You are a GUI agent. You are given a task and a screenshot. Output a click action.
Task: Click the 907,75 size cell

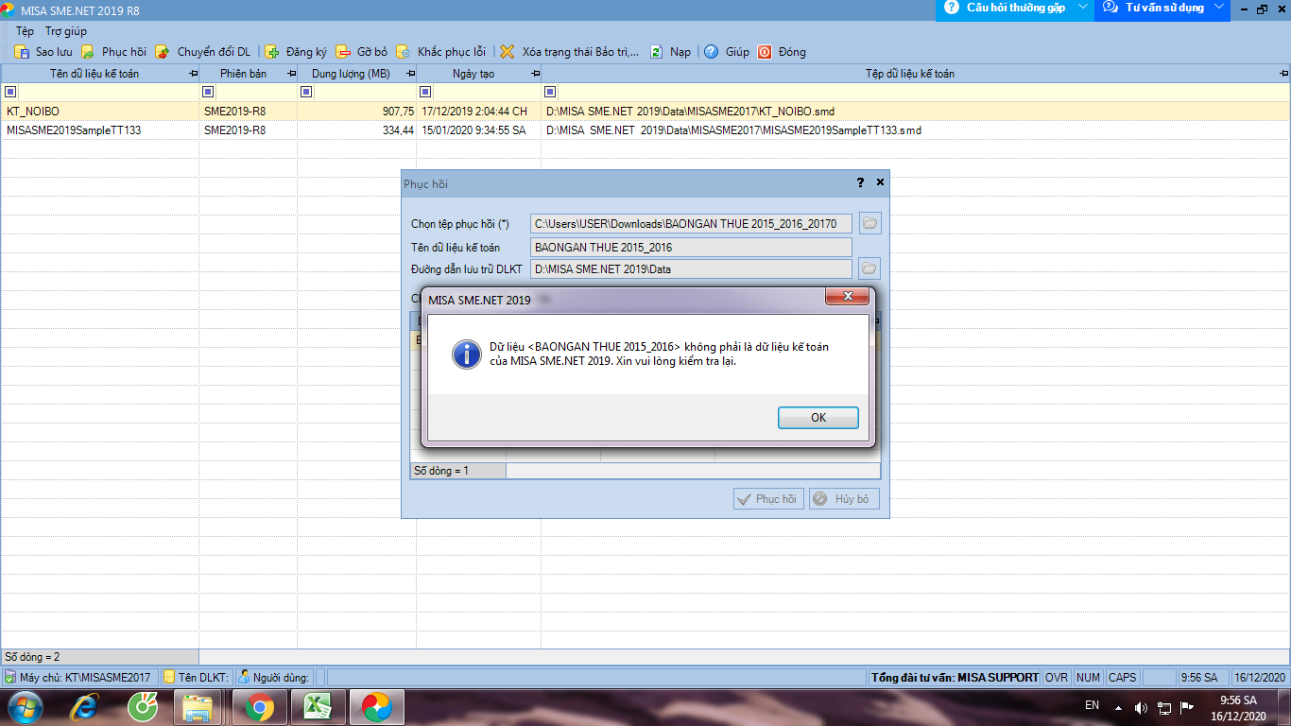(356, 112)
